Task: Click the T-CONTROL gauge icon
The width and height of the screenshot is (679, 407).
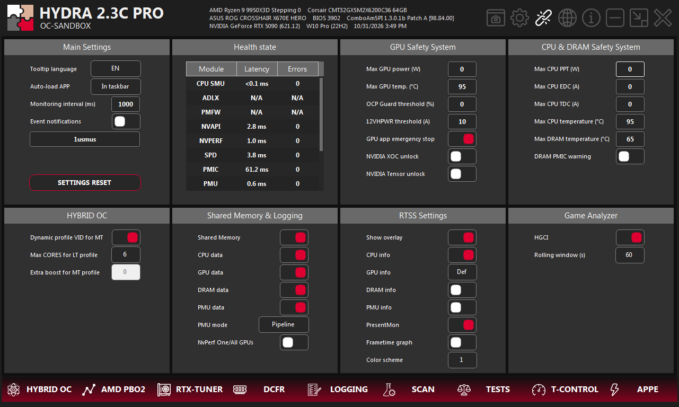Action: click(x=539, y=390)
